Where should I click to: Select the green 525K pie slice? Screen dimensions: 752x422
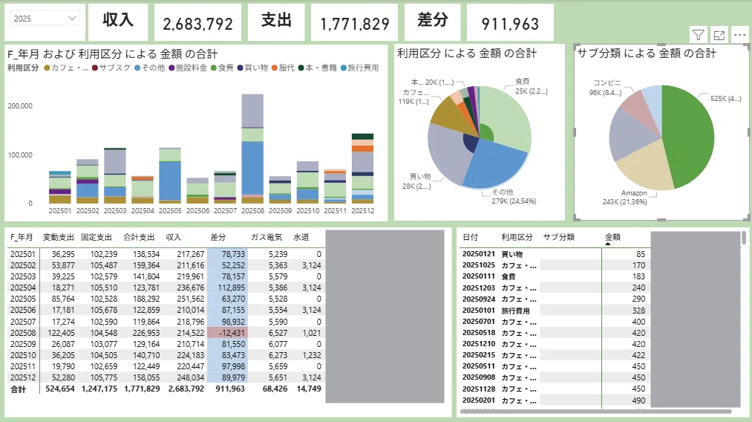coord(688,137)
